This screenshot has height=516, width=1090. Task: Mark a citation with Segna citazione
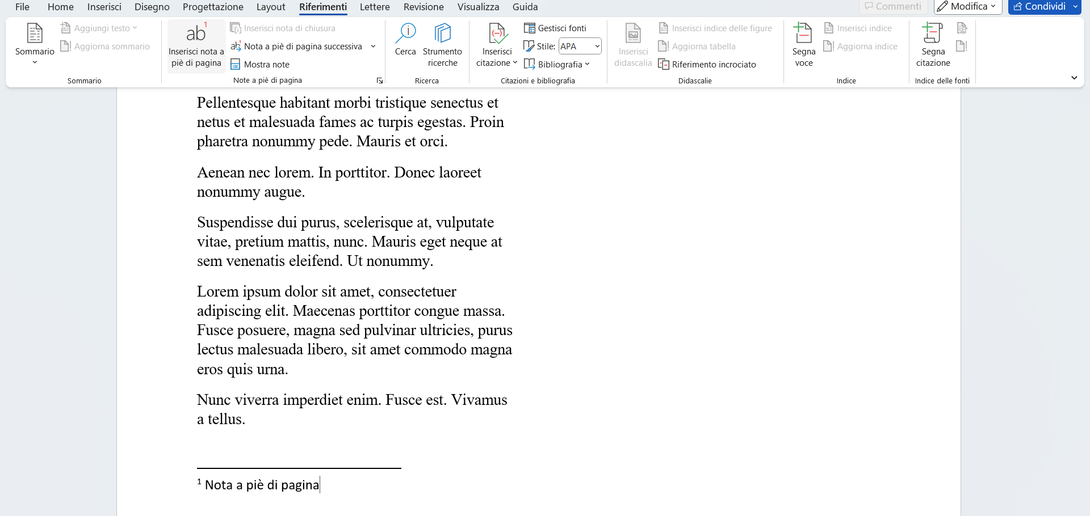coord(932,43)
